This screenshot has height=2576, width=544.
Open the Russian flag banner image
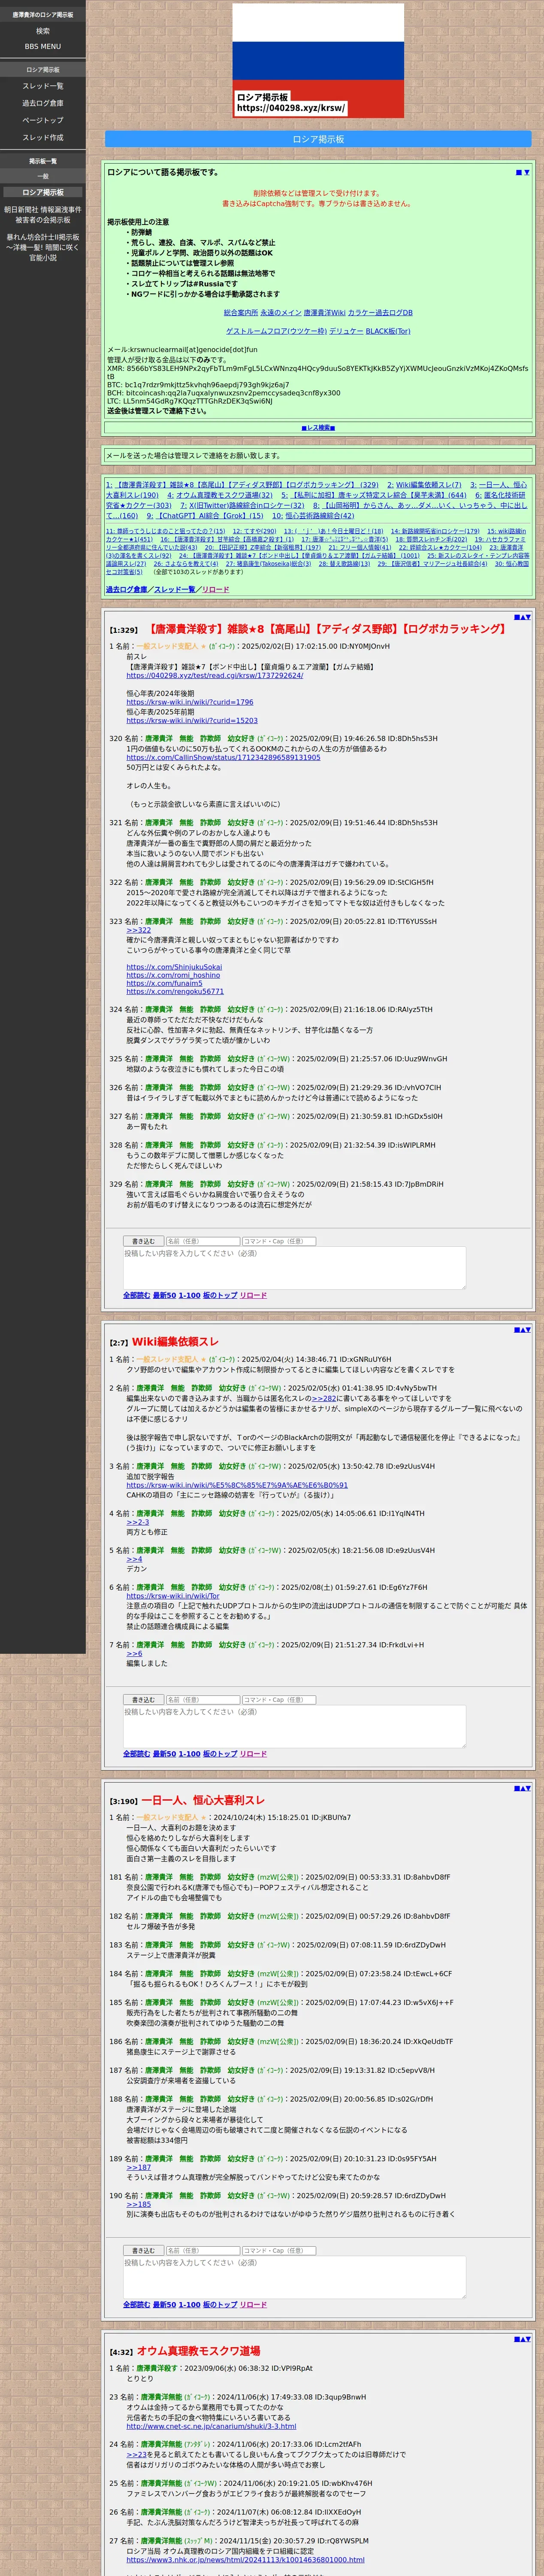click(x=318, y=61)
